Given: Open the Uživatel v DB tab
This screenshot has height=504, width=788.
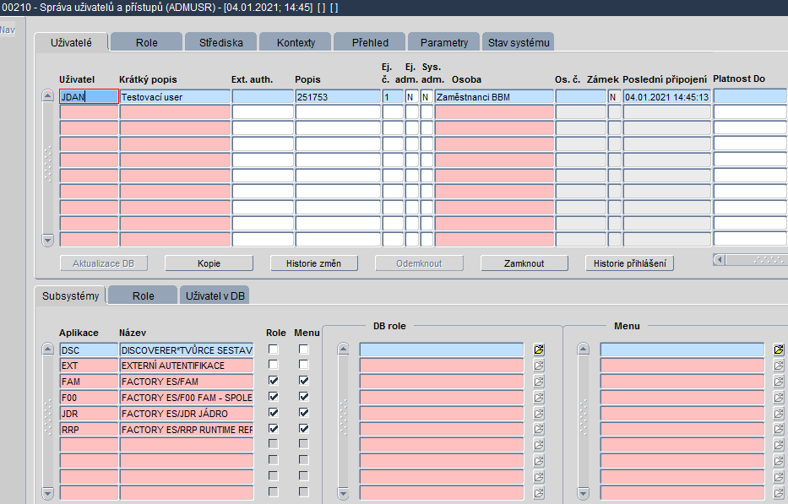Looking at the screenshot, I should point(215,296).
